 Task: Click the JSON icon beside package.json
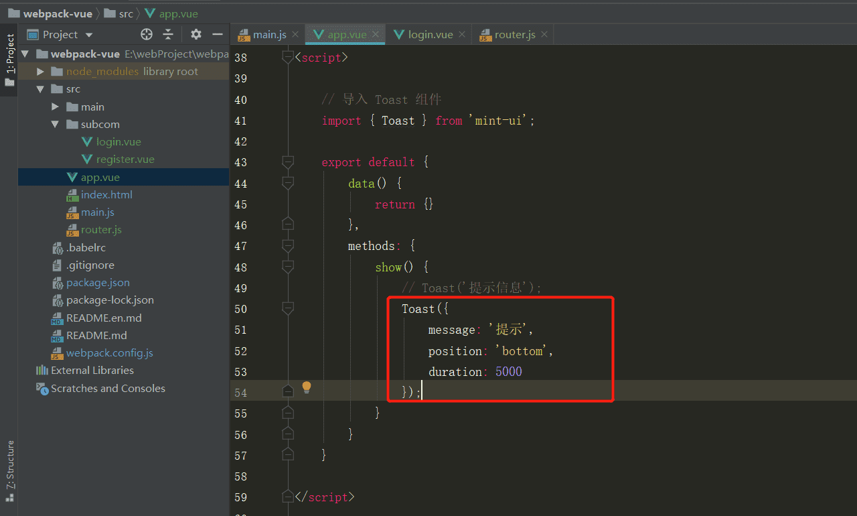[x=58, y=283]
